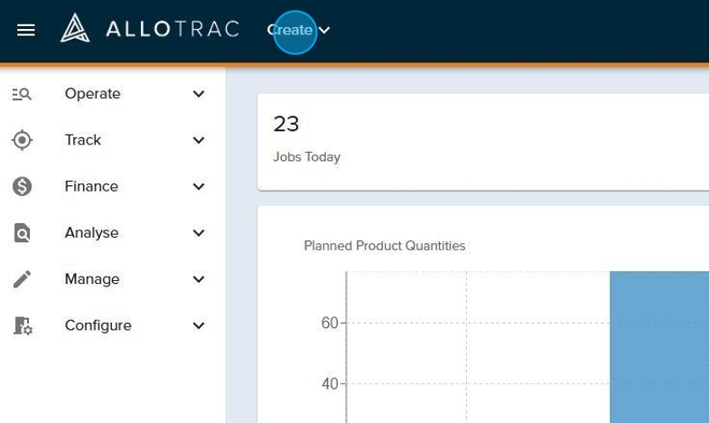Expand the Manage section chevron
The height and width of the screenshot is (423, 709).
[199, 279]
